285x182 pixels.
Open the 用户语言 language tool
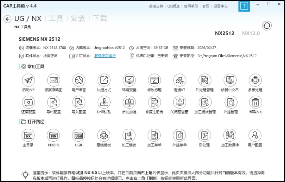(x=79, y=80)
